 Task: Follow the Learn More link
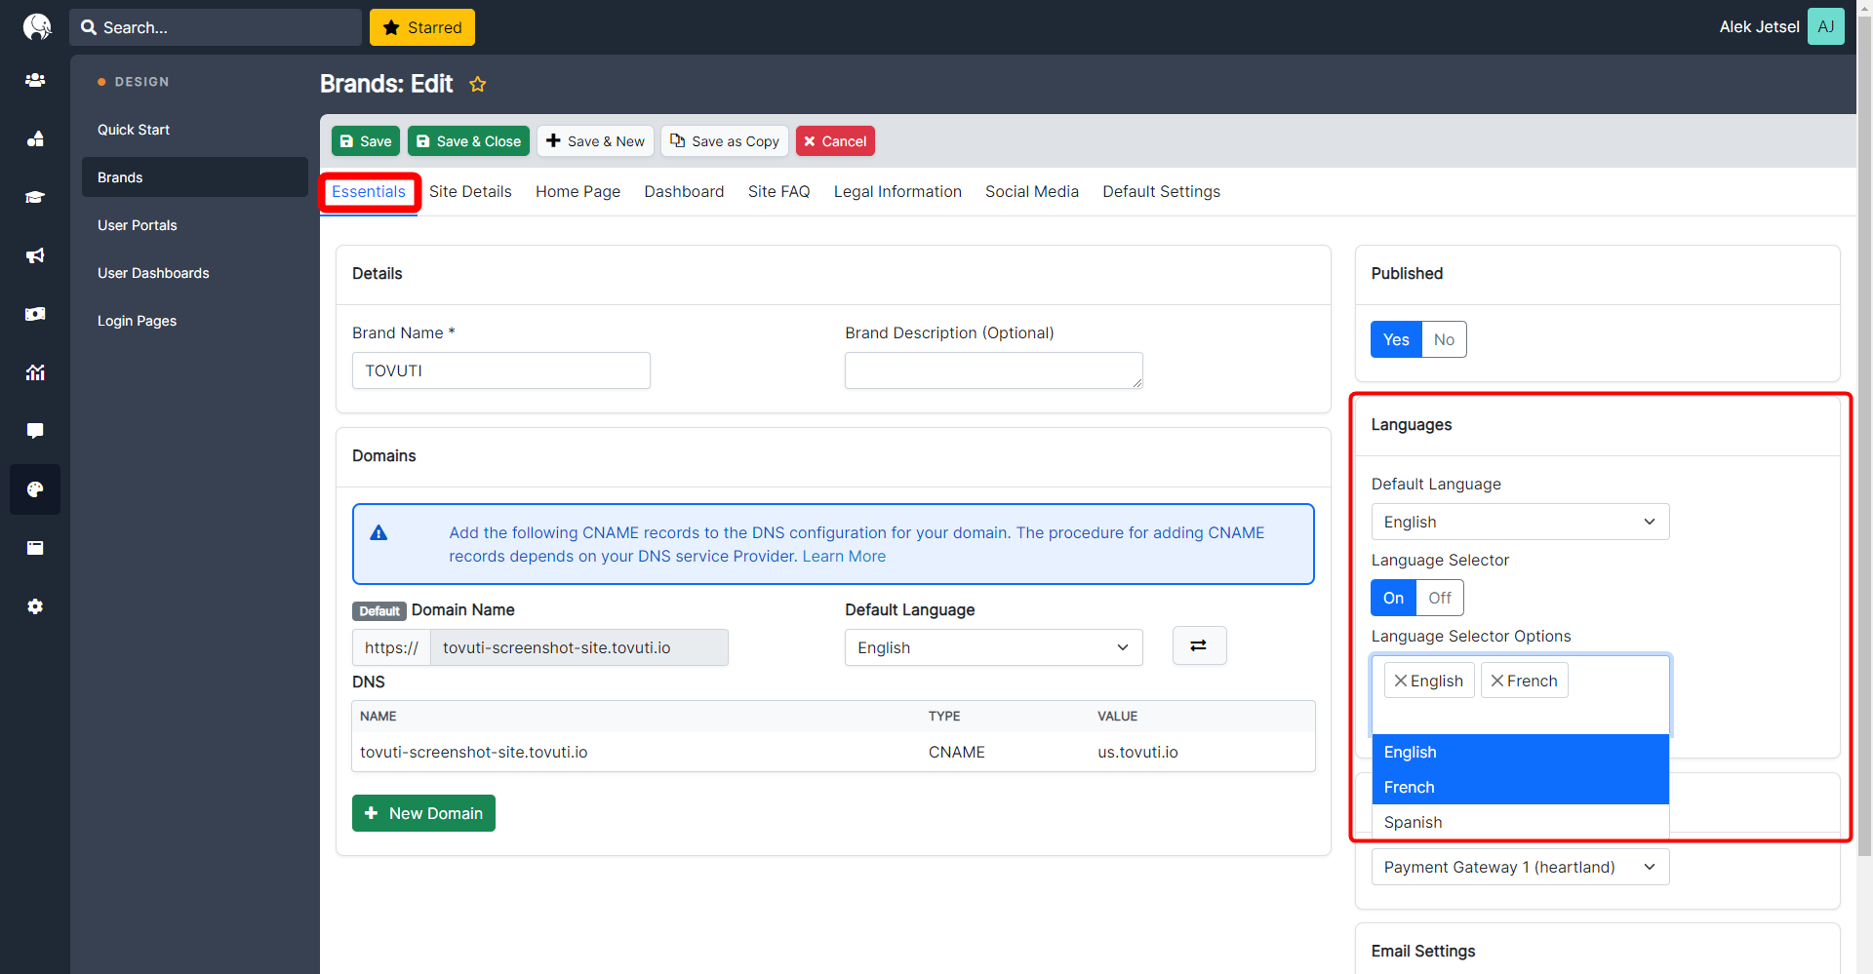click(844, 556)
